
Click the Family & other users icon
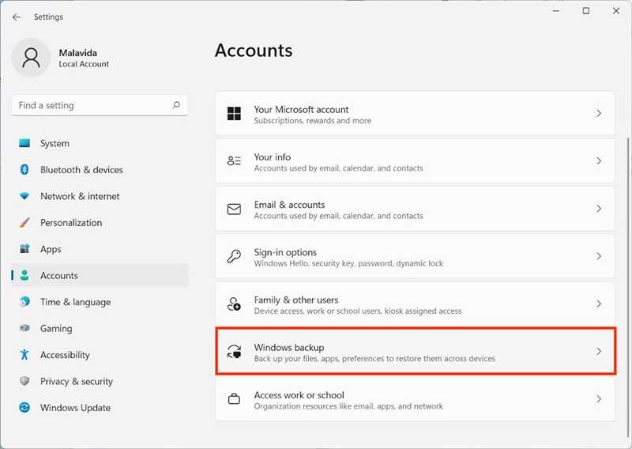[x=234, y=304]
